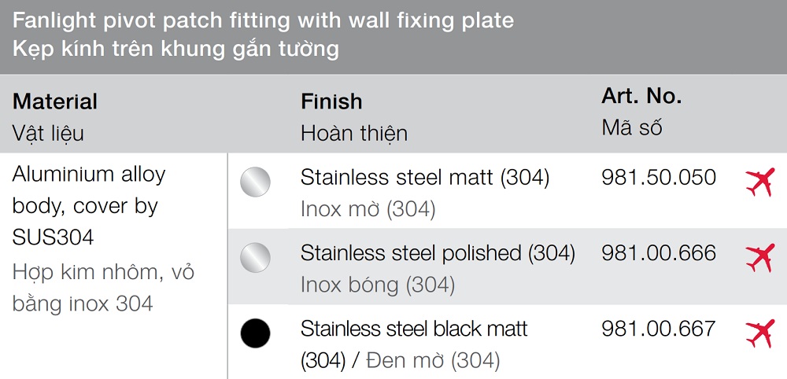Click the "Stainless steel black matt" label
The image size is (787, 379).
(414, 329)
